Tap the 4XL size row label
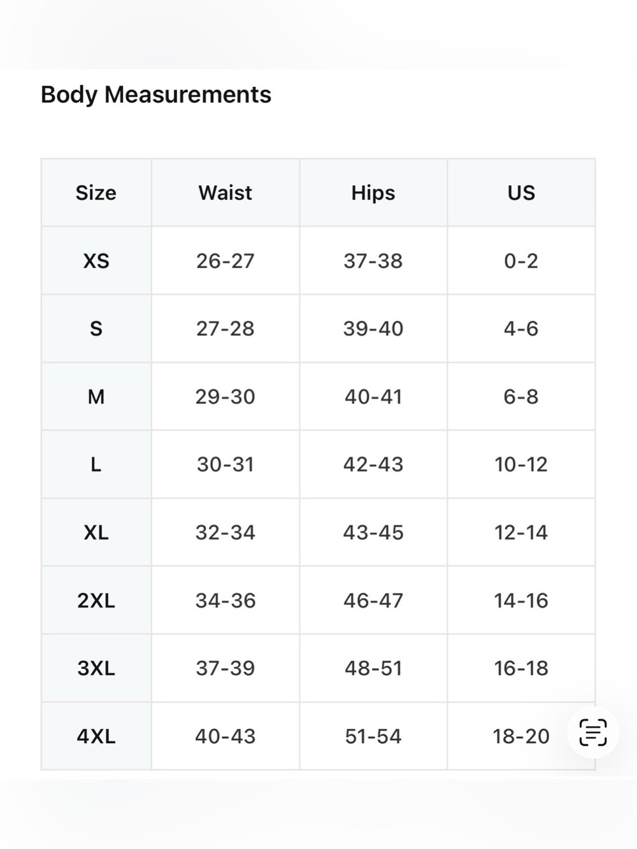The width and height of the screenshot is (637, 849). [x=96, y=736]
